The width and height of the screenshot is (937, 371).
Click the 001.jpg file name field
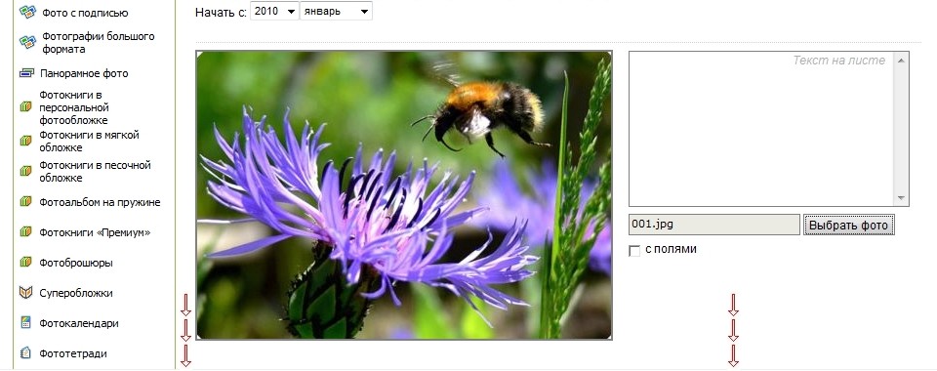[x=714, y=225]
